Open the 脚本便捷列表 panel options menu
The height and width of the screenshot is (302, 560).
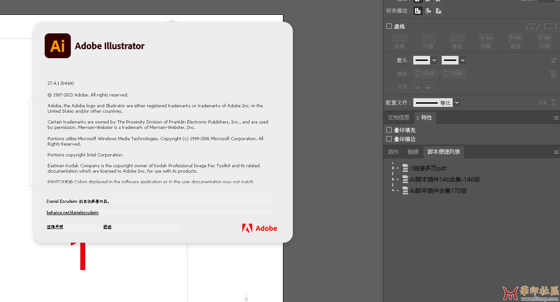tap(556, 152)
